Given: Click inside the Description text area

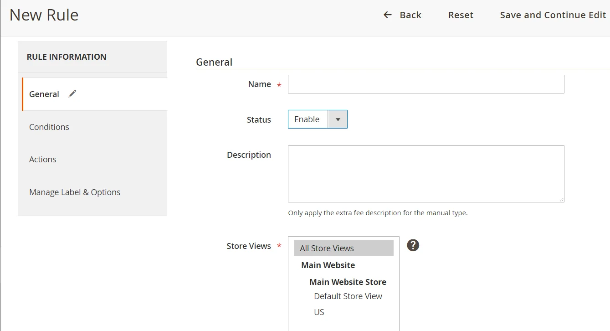Looking at the screenshot, I should pyautogui.click(x=425, y=174).
